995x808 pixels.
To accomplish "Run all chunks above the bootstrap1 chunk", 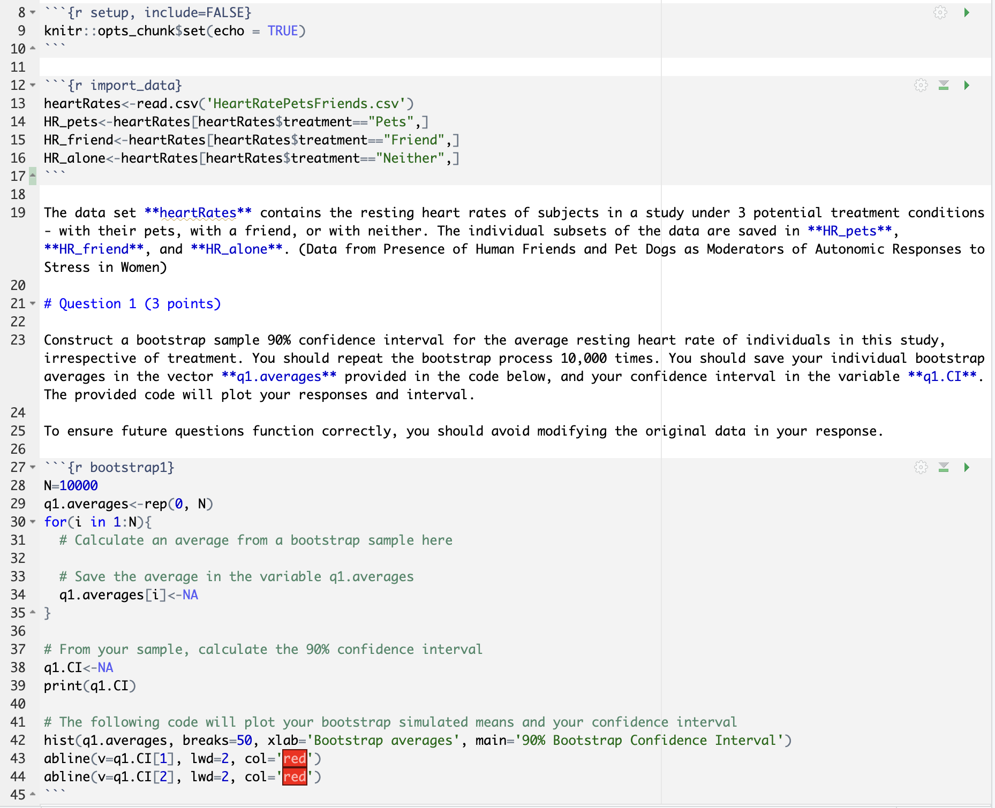I will 944,467.
